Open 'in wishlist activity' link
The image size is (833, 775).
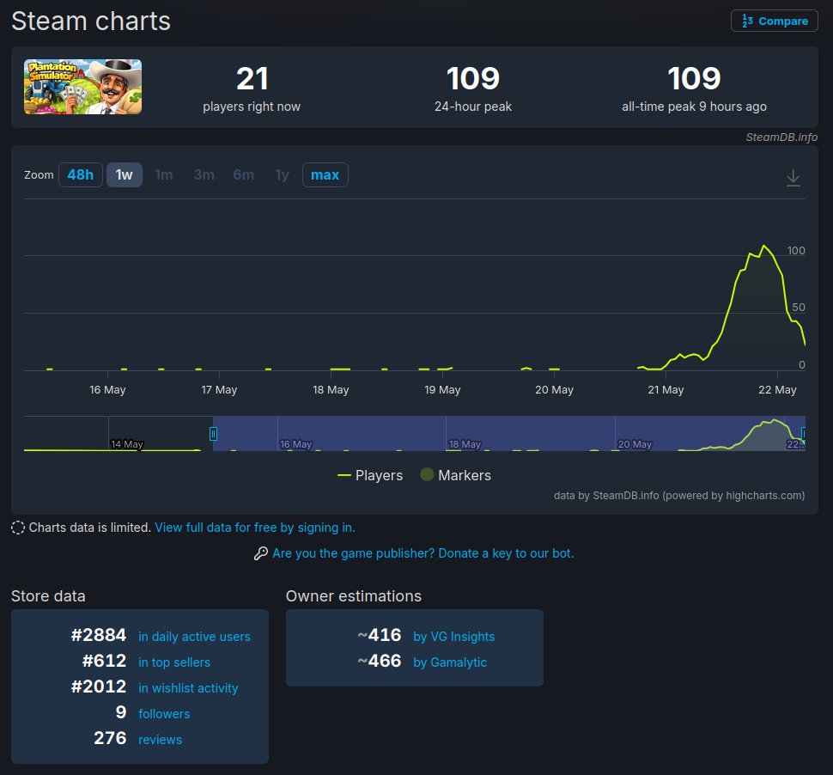click(188, 688)
